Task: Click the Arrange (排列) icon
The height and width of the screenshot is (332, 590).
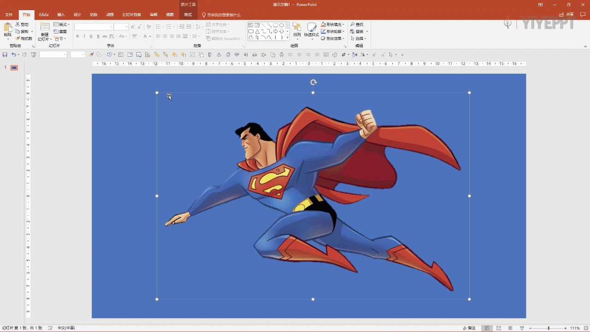Action: [297, 27]
